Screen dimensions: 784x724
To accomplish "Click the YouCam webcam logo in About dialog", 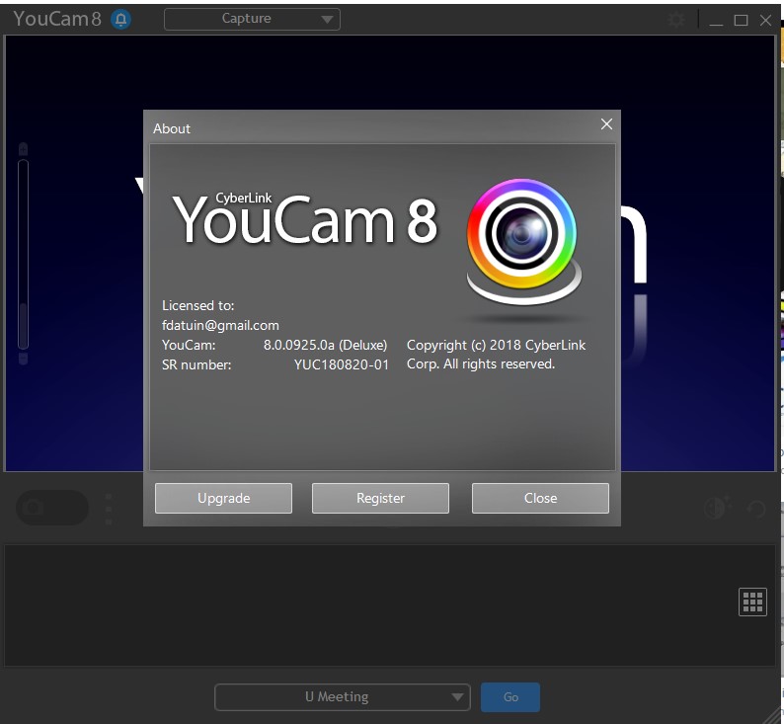I will [523, 242].
